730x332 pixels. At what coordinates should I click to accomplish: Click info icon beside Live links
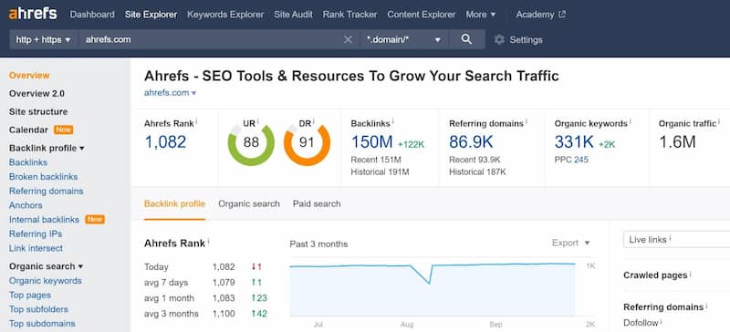670,238
